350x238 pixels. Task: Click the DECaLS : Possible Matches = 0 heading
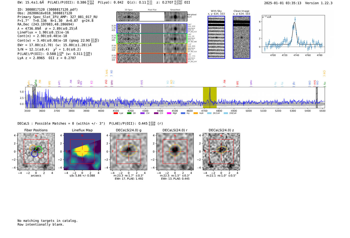click(x=61, y=123)
